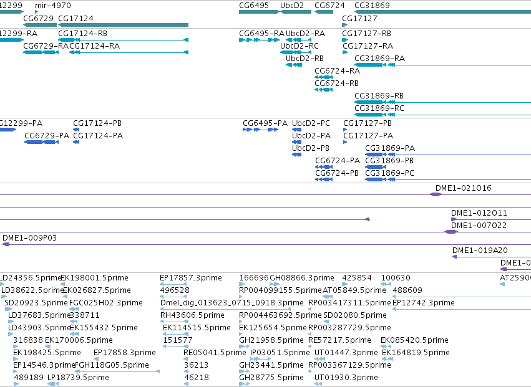
Task: Open transcript CG17124-RB label
Action: pos(82,34)
